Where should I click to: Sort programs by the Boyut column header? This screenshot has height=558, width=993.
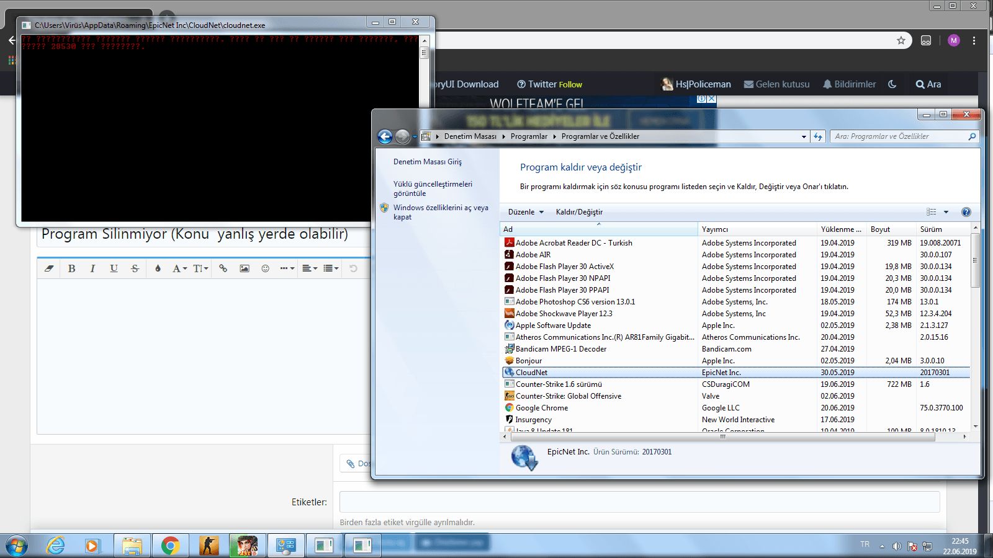tap(891, 229)
